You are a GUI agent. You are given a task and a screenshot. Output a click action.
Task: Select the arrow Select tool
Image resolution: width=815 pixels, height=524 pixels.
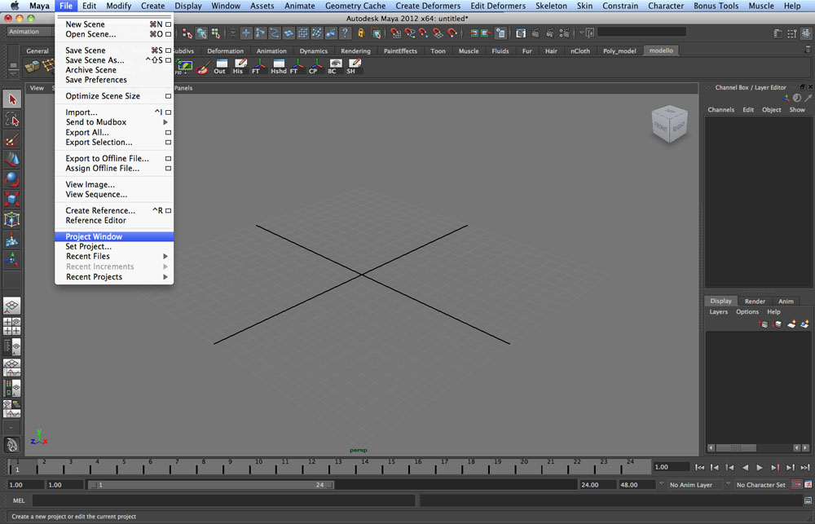click(x=12, y=99)
